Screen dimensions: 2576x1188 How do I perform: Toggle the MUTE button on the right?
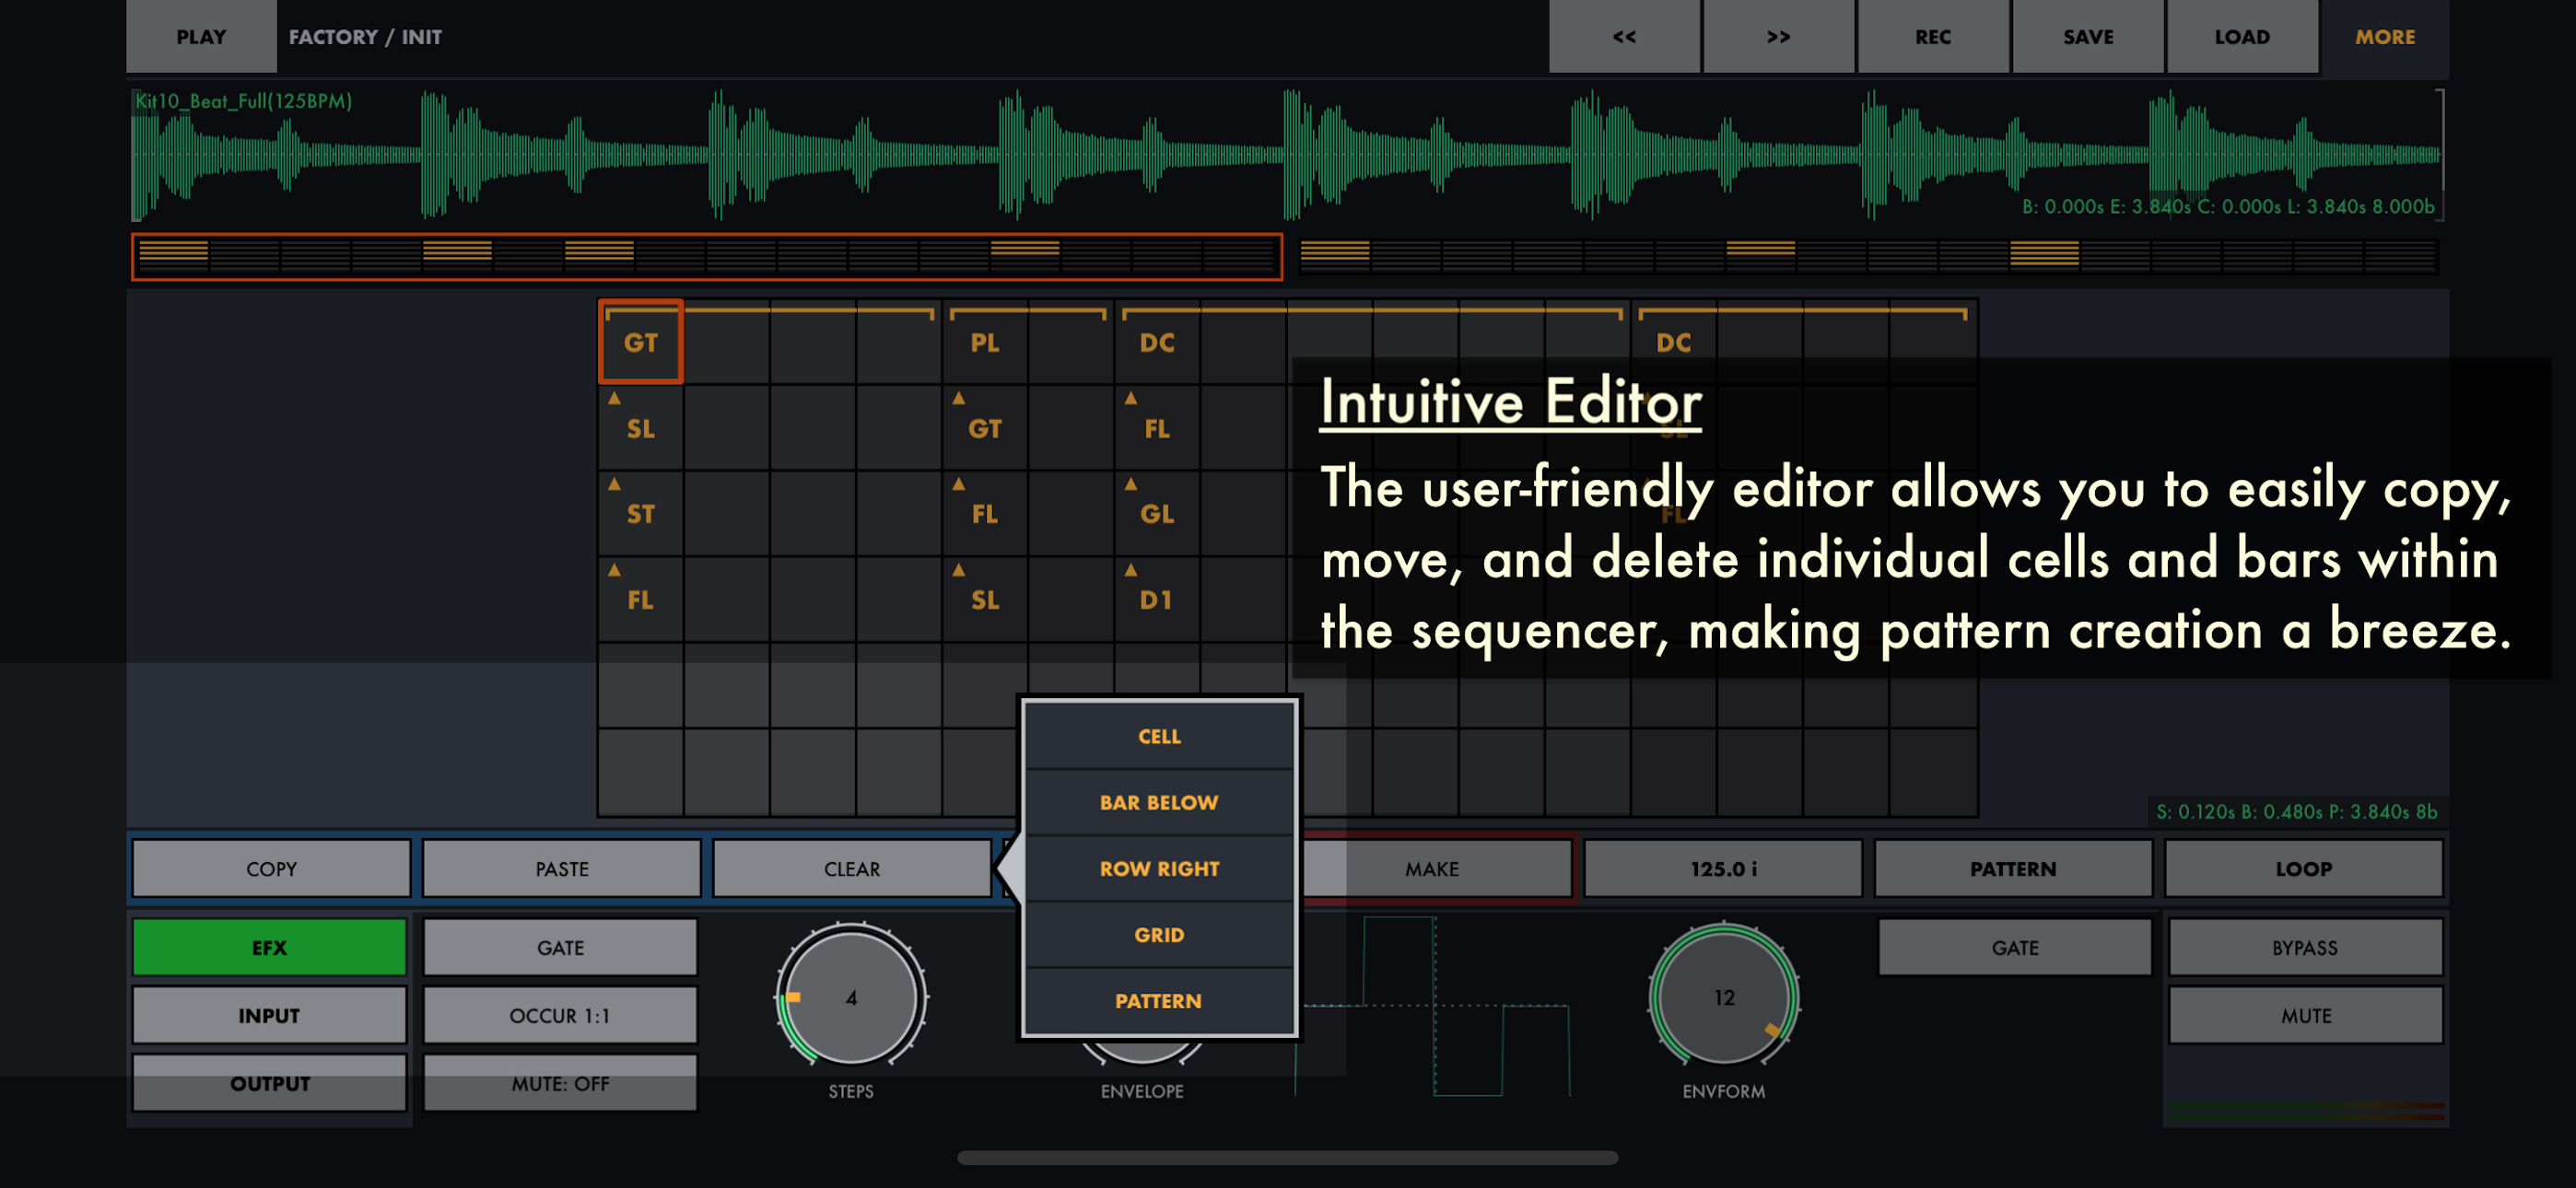2304,1014
